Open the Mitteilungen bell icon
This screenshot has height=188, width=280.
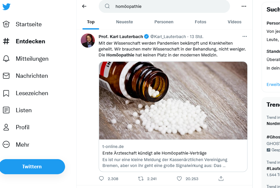[6, 59]
